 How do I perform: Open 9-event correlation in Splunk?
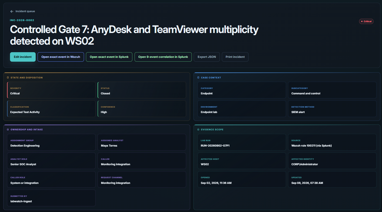pyautogui.click(x=163, y=57)
